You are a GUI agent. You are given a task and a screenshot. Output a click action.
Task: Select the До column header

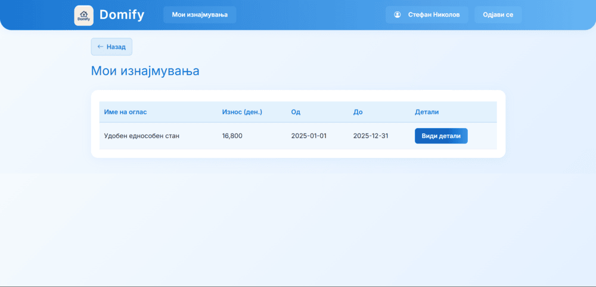tap(358, 112)
